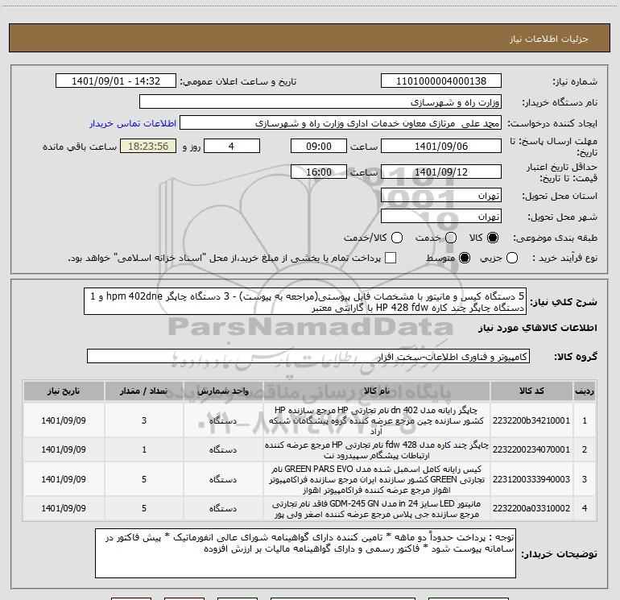Click the GDM-245 GN LED monitor name
Image resolution: width=620 pixels, height=600 pixels.
[x=377, y=509]
